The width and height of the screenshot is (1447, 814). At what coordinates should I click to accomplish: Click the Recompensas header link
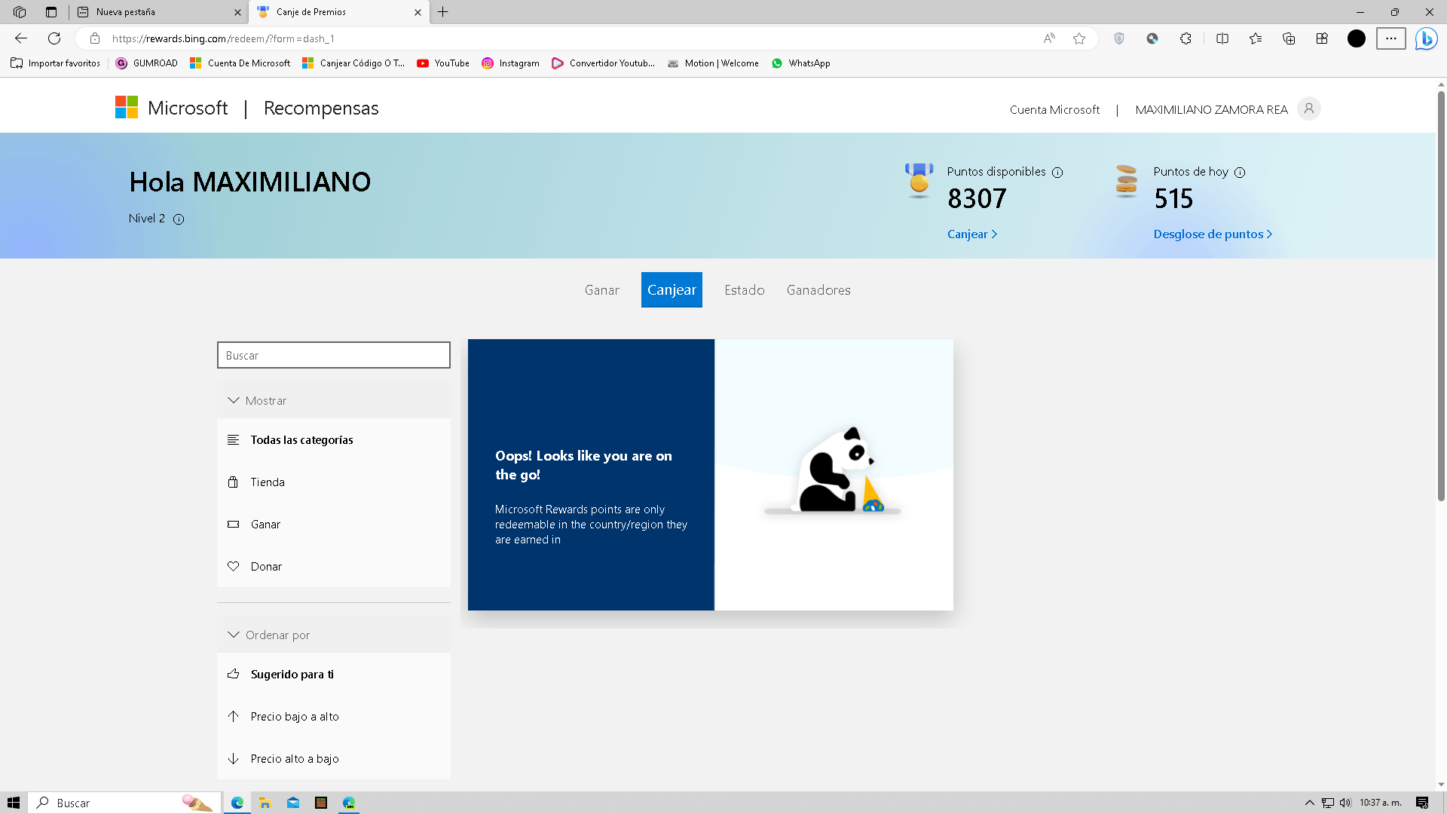click(321, 109)
